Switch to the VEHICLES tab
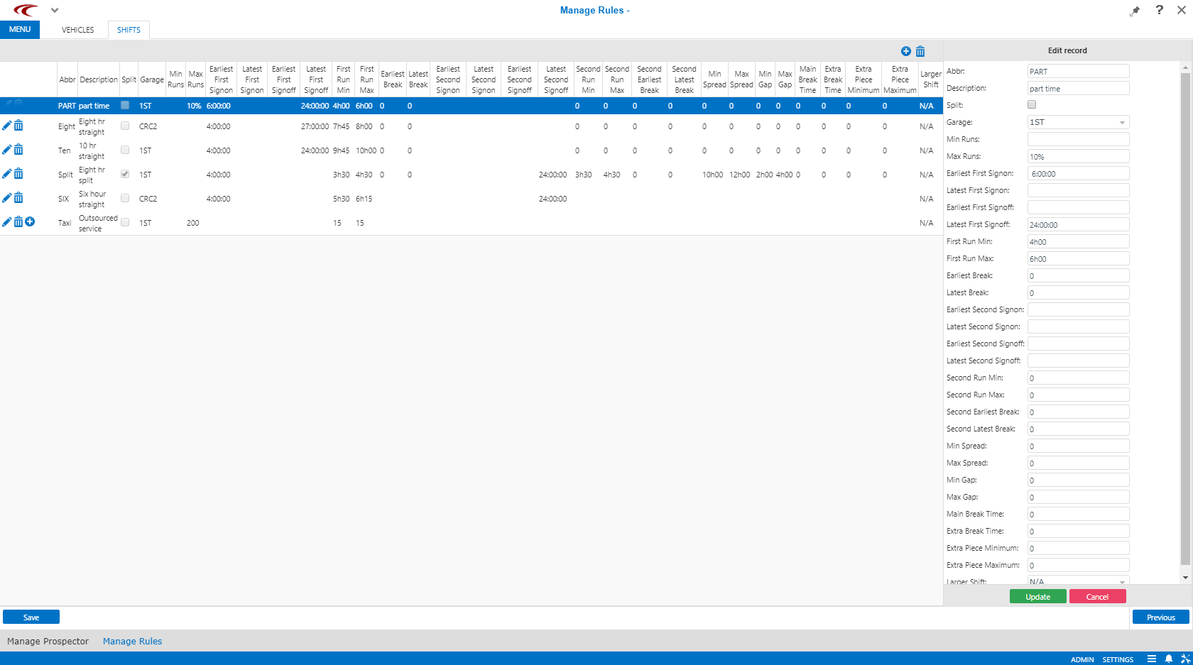 click(77, 30)
